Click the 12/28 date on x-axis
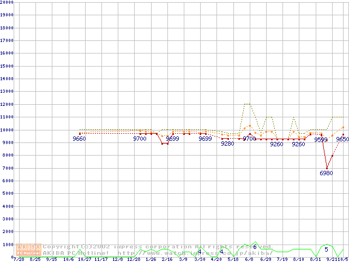Image resolution: width=349 pixels, height=262 pixels. 134,260
